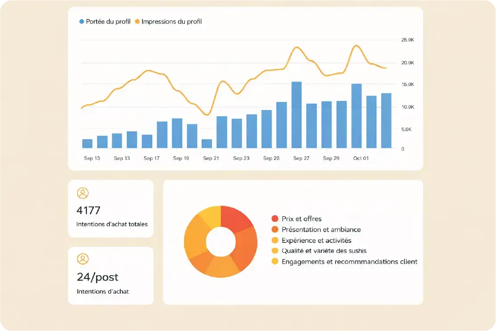This screenshot has height=331, width=496.
Task: Select the red segment of the donut chart
Action: pos(236,218)
